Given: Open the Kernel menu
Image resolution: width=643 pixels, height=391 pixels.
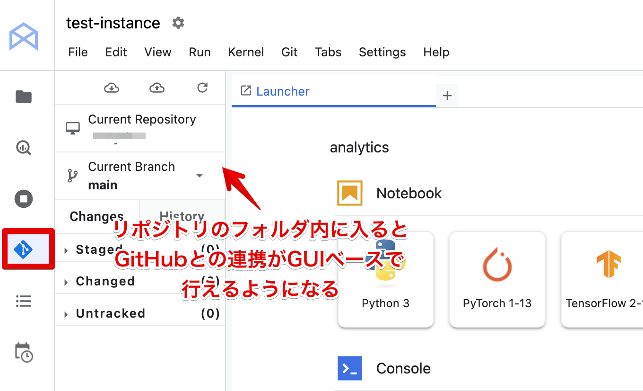Looking at the screenshot, I should click(246, 52).
